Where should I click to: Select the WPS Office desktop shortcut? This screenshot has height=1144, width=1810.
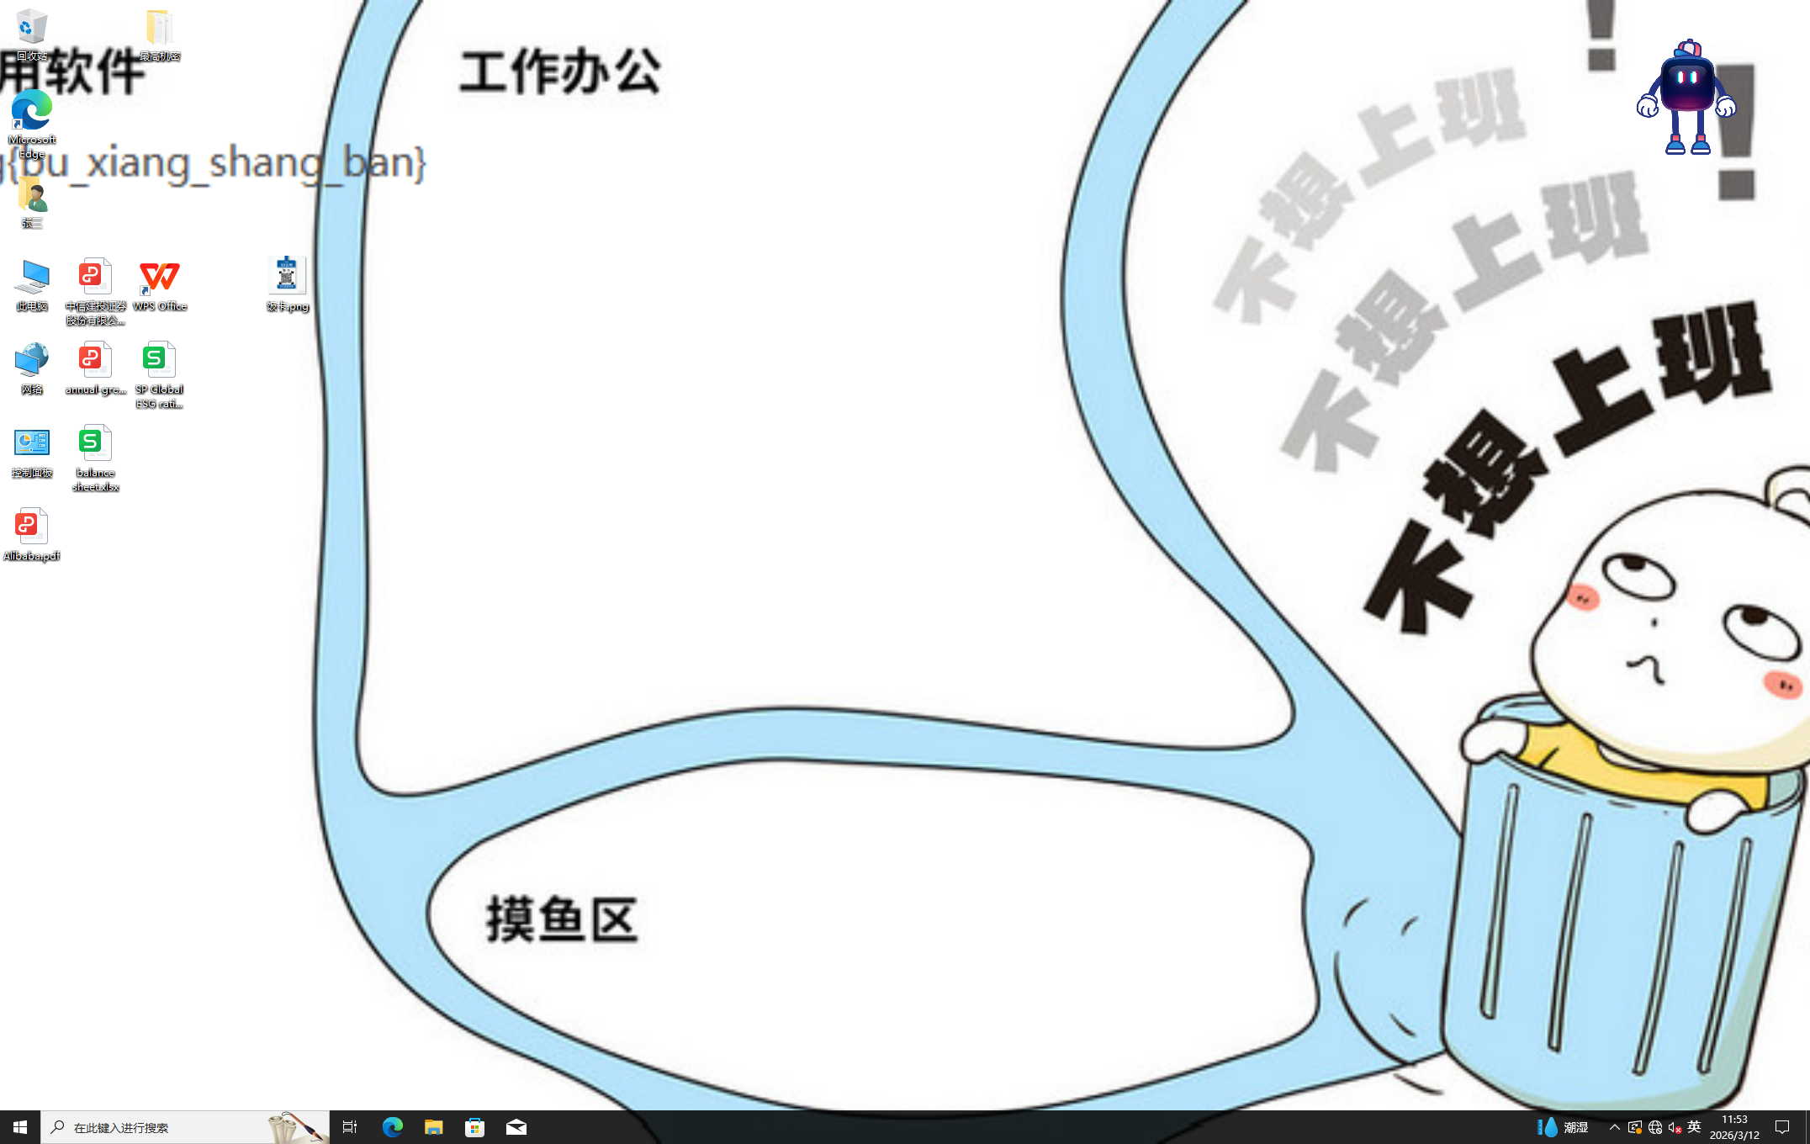pos(159,283)
